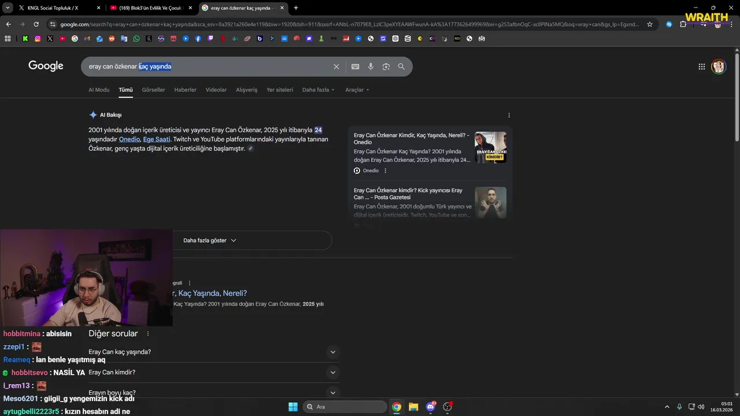Click the Google logo
This screenshot has height=416, width=740.
click(46, 66)
